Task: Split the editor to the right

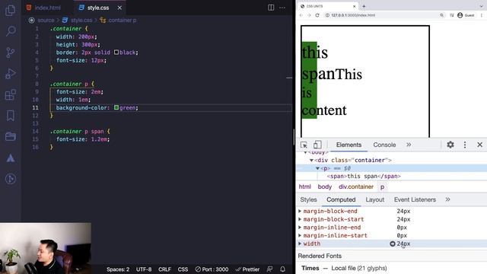Action: tap(271, 8)
